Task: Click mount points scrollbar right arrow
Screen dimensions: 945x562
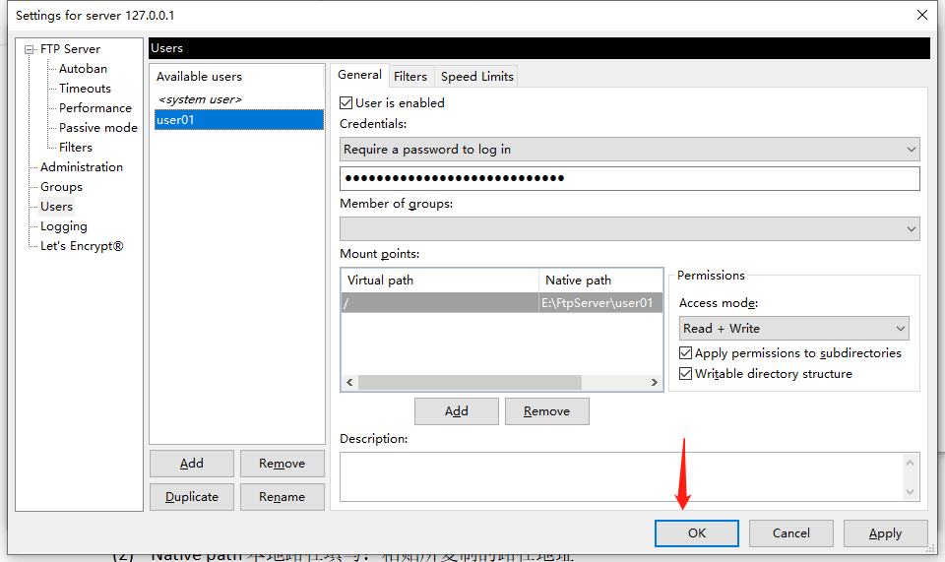Action: [x=655, y=383]
